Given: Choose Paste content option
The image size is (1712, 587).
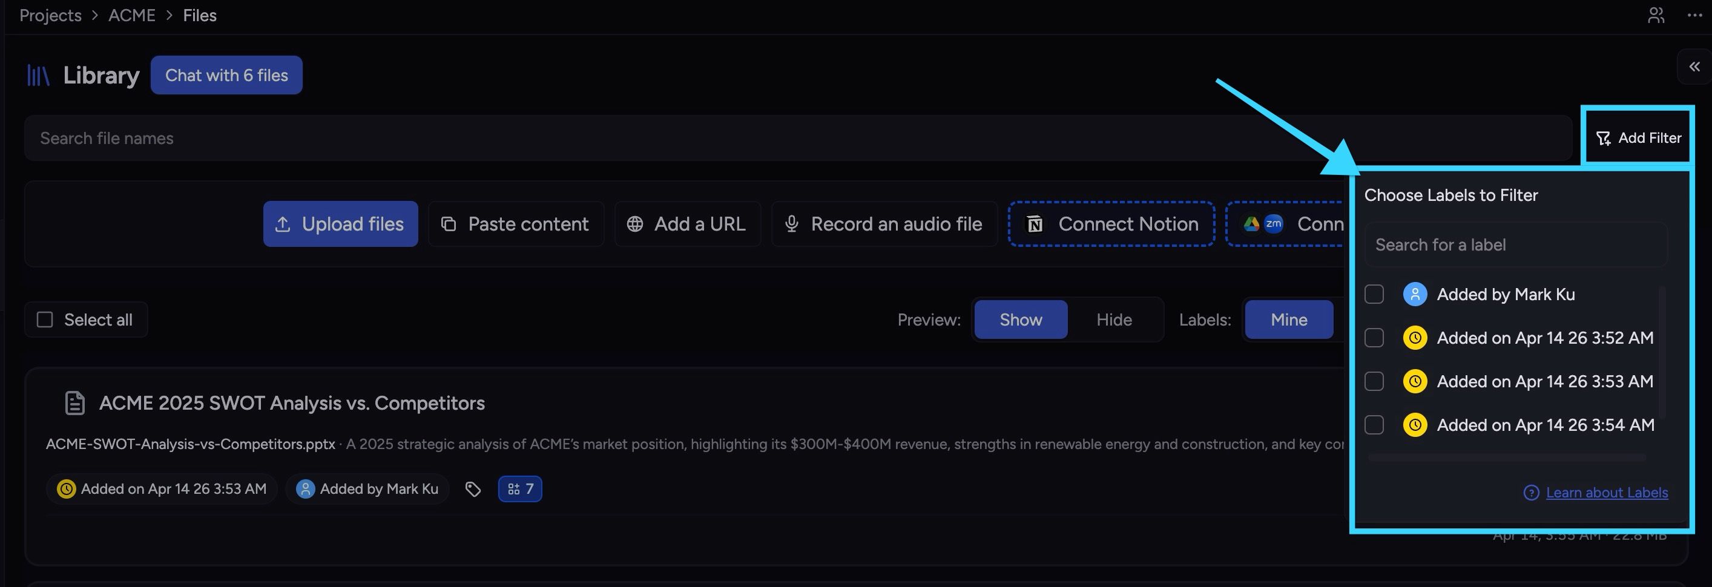Looking at the screenshot, I should point(516,224).
